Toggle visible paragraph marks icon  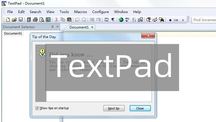click(113, 20)
